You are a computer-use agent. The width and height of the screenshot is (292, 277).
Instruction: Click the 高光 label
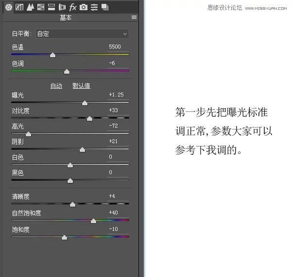click(x=17, y=126)
